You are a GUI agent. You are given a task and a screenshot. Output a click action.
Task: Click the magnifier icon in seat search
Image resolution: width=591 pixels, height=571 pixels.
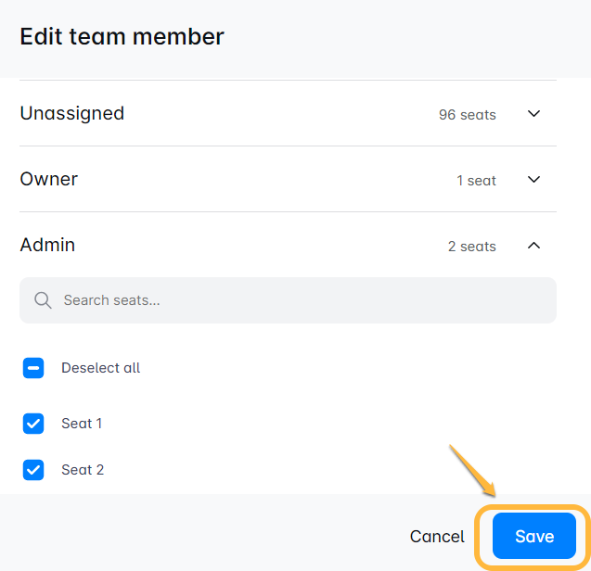pos(42,300)
